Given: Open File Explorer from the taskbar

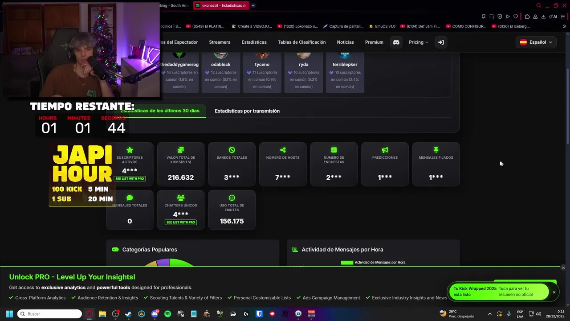Looking at the screenshot, I should 102,314.
